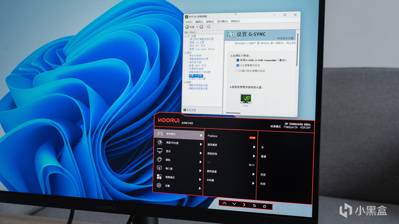Click the 响应时间 value 普通
Viewport: 399px width, 224px height.
264,156
